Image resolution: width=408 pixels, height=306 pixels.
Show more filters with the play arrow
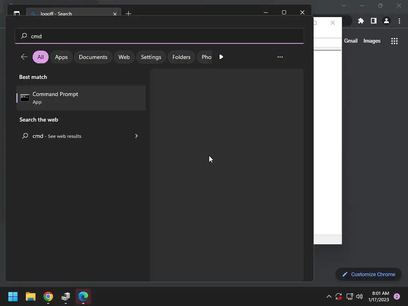221,57
